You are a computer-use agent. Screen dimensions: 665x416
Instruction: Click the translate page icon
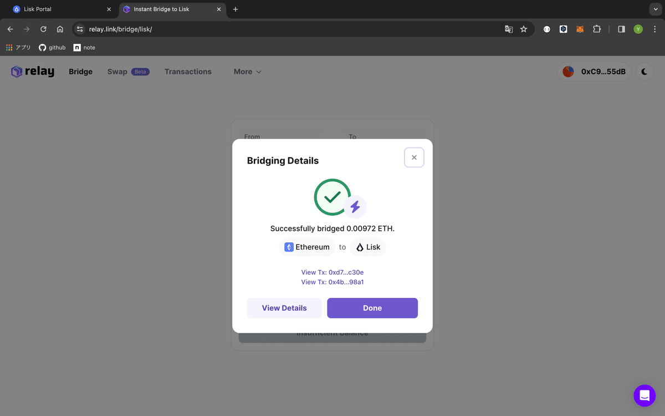pos(509,29)
